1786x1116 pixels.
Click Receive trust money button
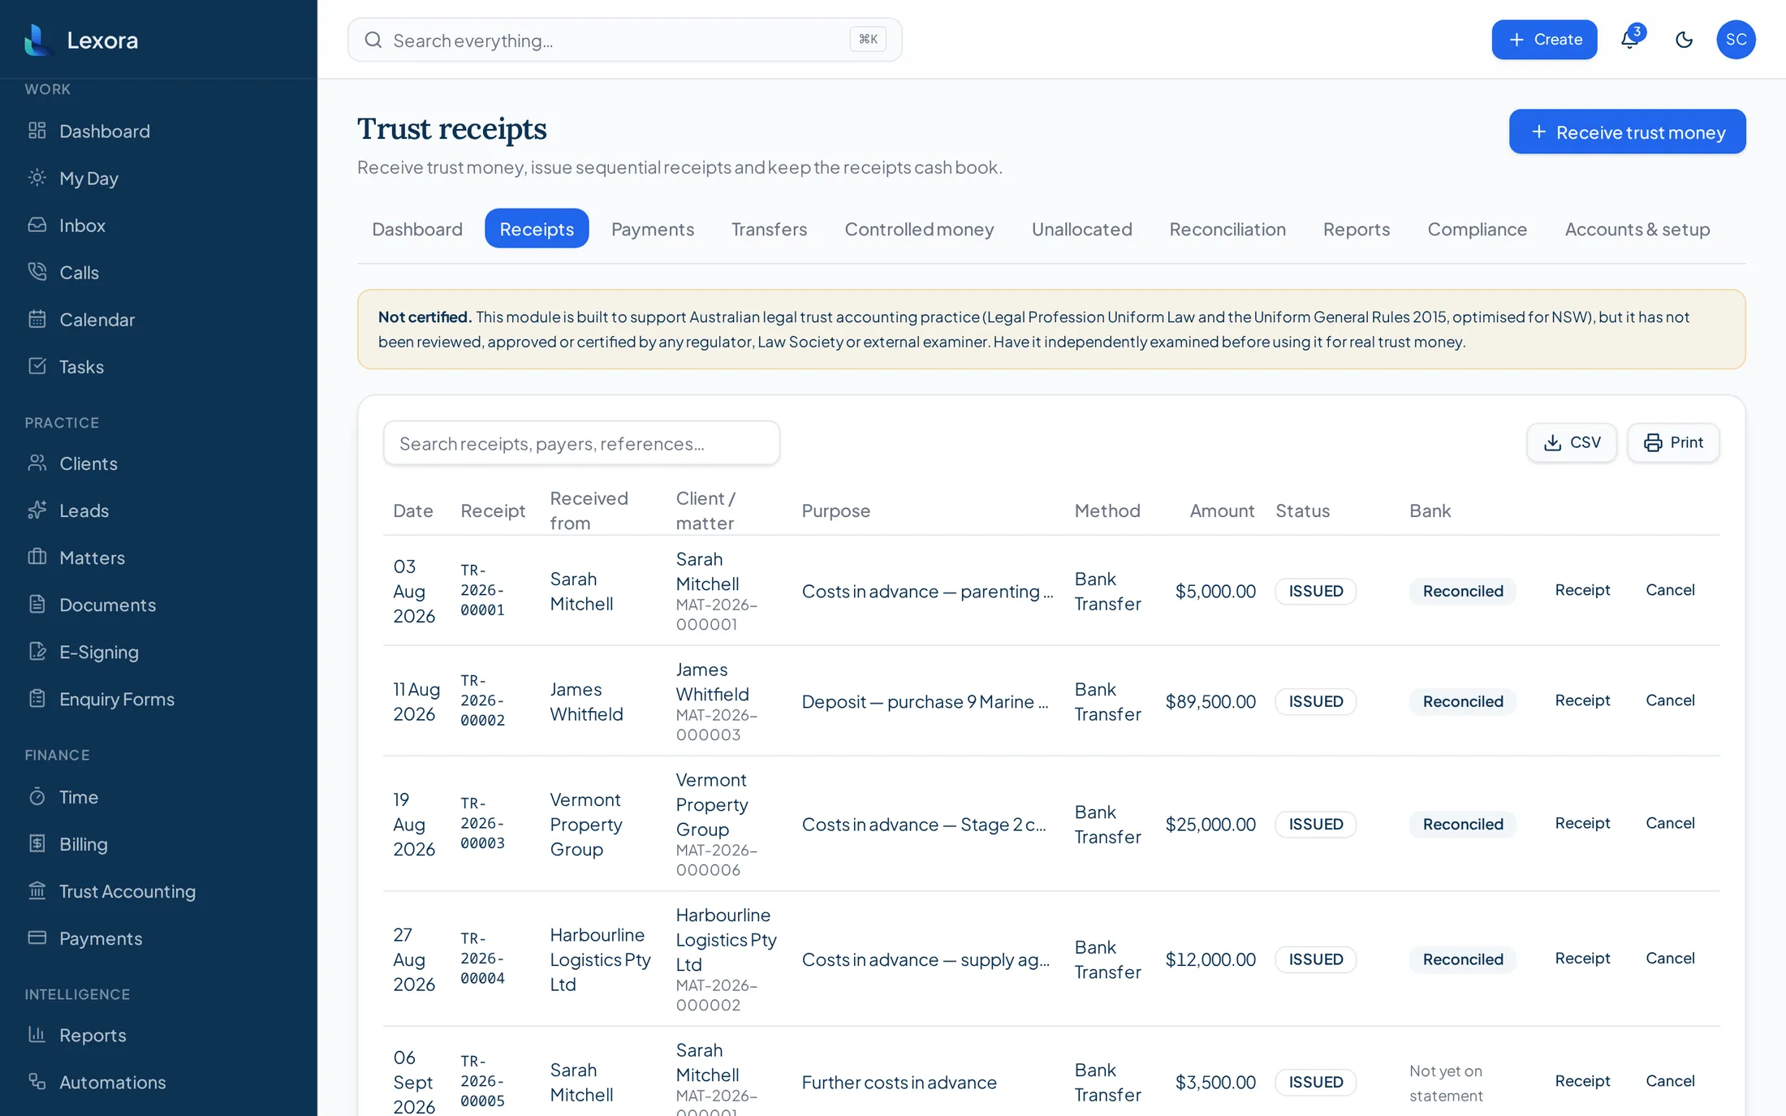pos(1627,131)
